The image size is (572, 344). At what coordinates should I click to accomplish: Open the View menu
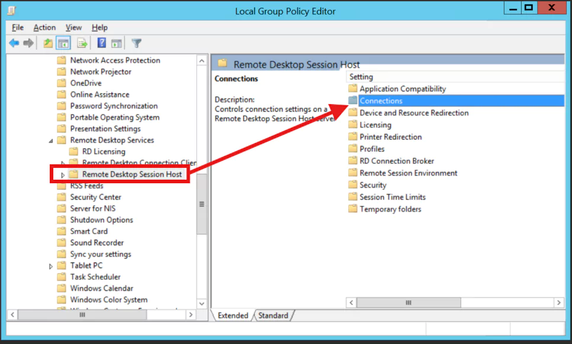[73, 27]
